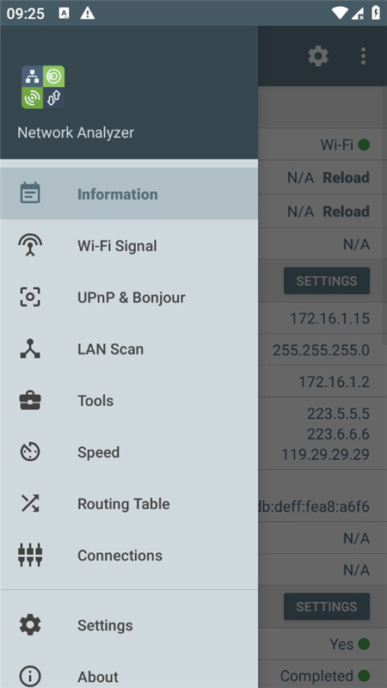Screen dimensions: 387x688
Task: Select the LAN Scan network icon
Action: coord(30,349)
